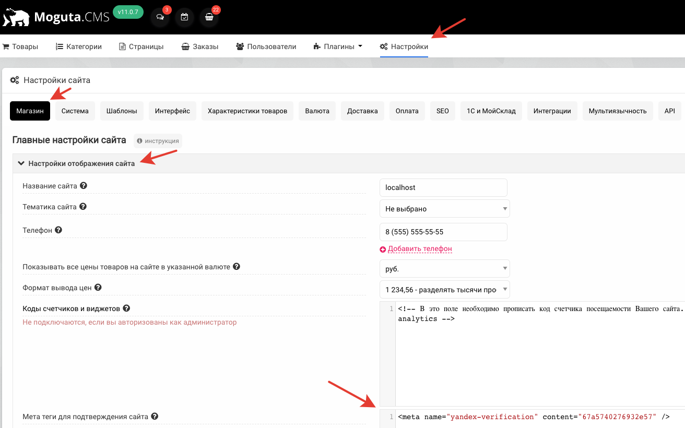
Task: Open the Категории menu section
Action: click(x=79, y=46)
